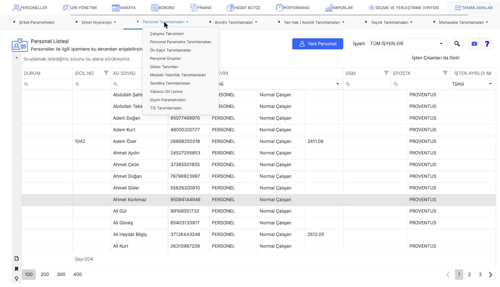Expand the Şirket Hiyerarşisi submenu
The height and width of the screenshot is (287, 500).
pos(96,22)
